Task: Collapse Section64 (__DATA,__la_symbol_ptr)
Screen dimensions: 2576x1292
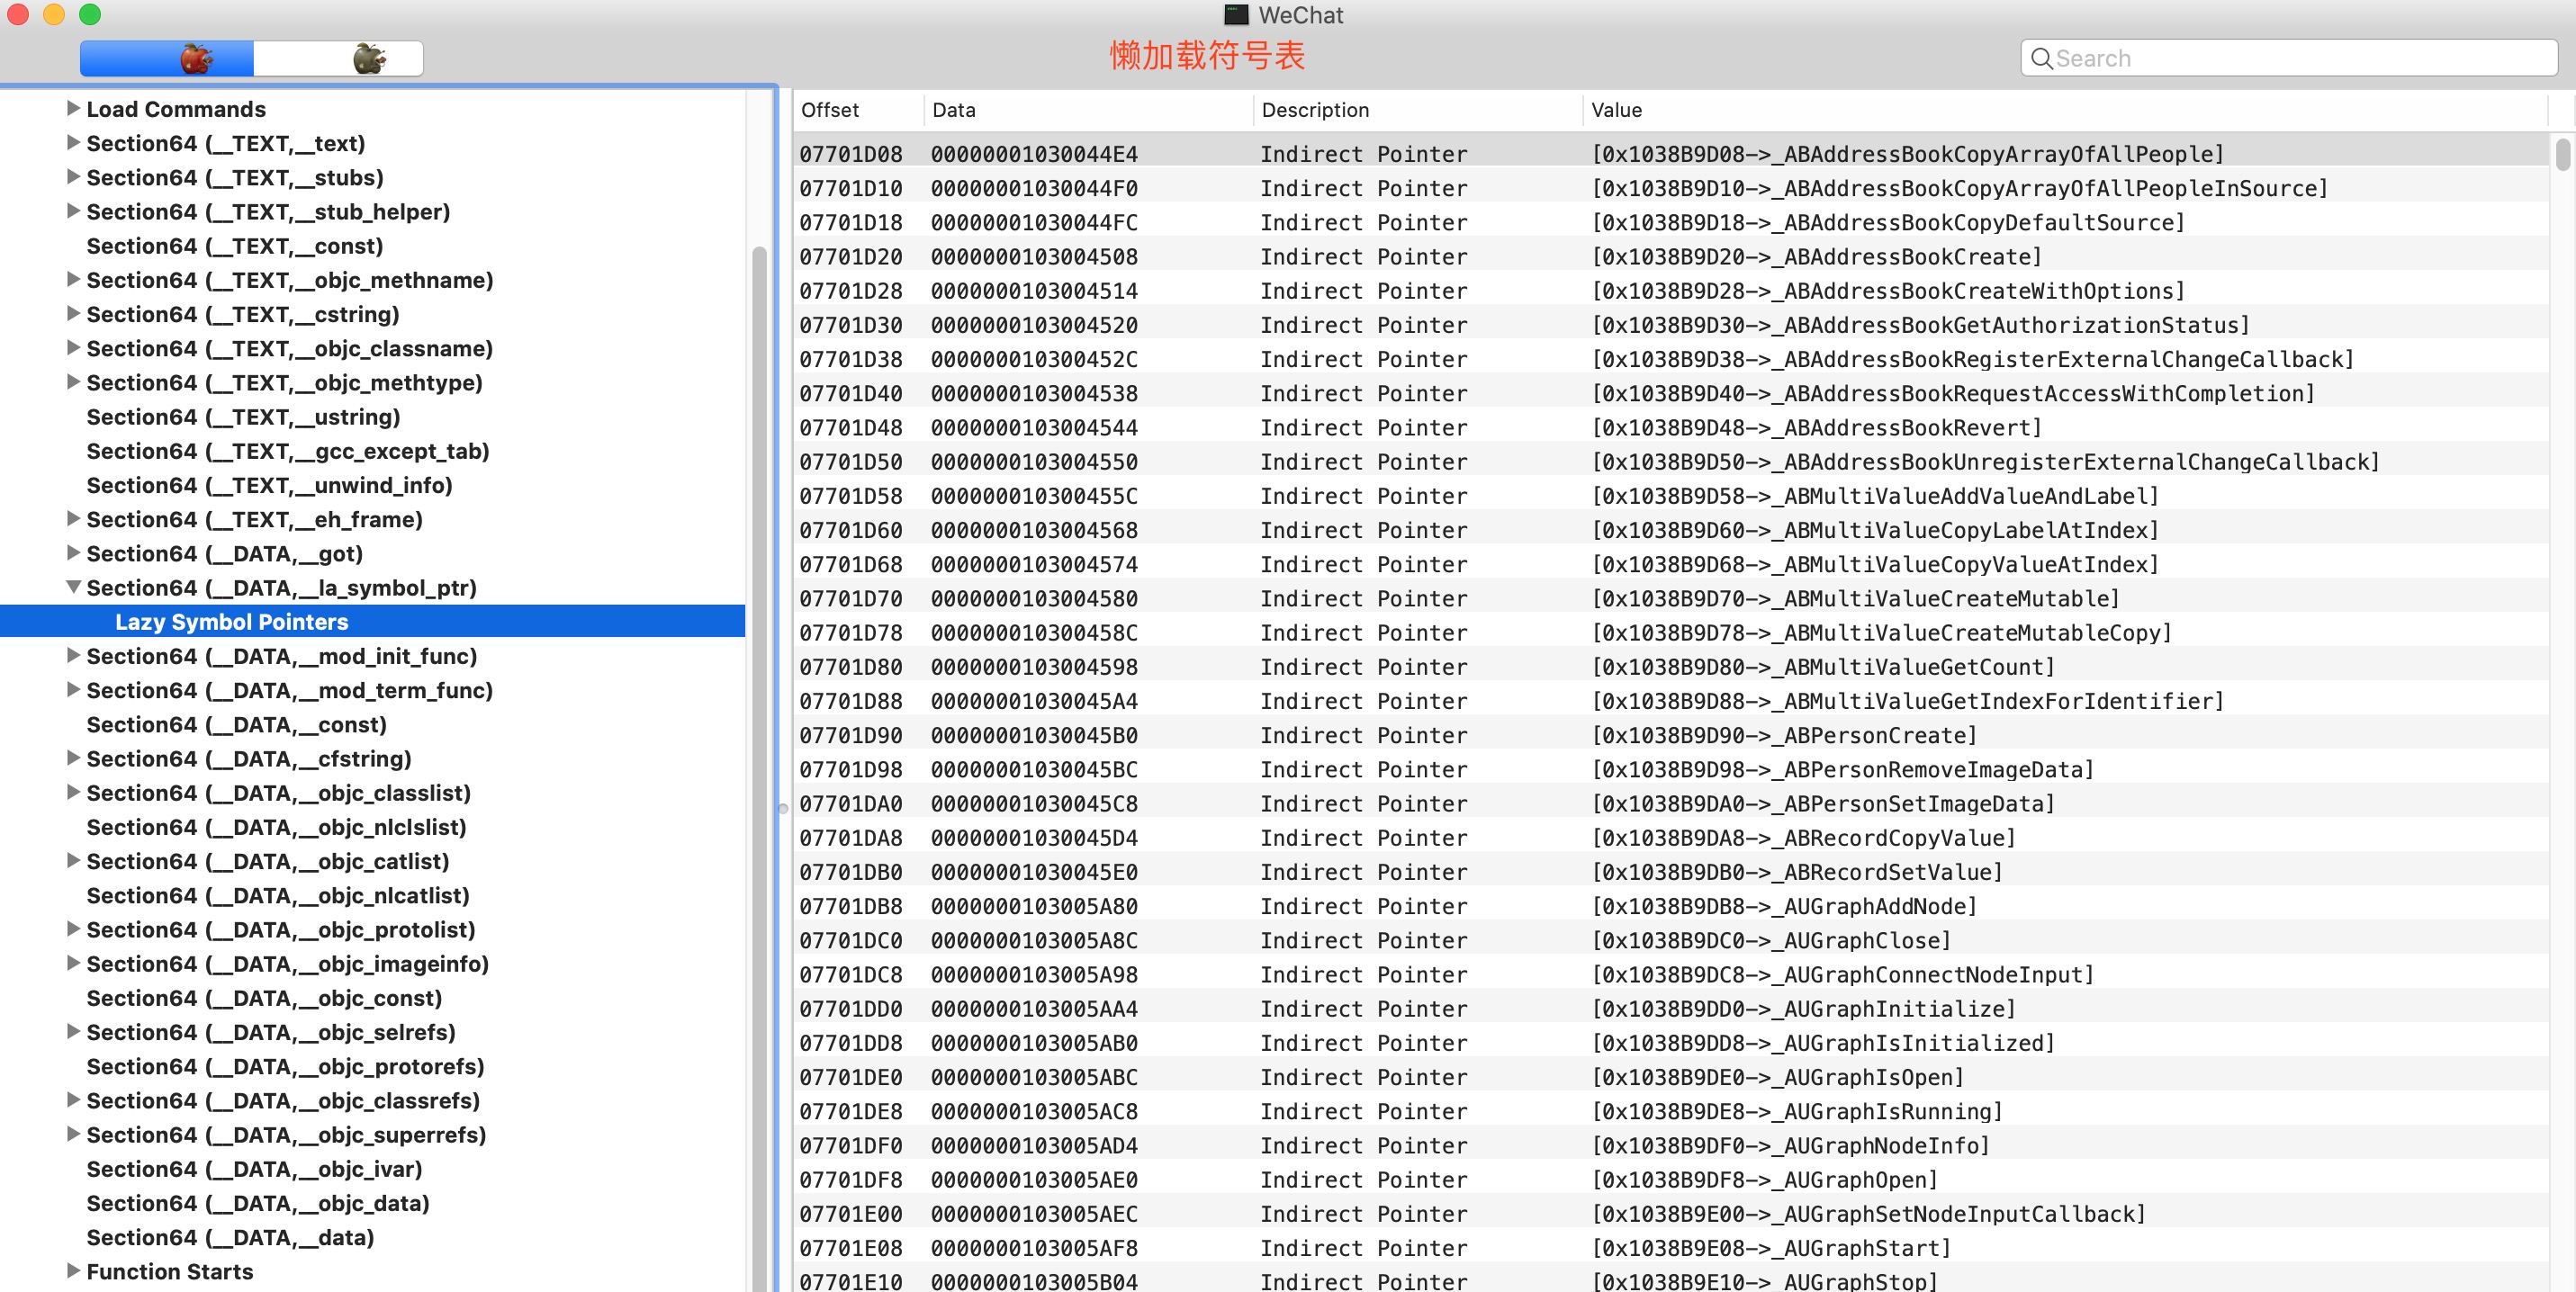Action: click(73, 587)
